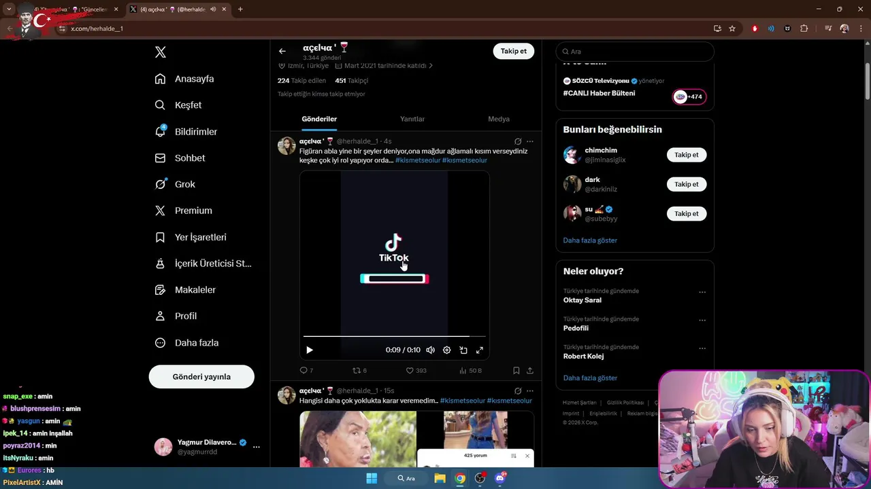Click Windows Start button on taskbar
Screen dimensions: 871x489
coord(372,478)
